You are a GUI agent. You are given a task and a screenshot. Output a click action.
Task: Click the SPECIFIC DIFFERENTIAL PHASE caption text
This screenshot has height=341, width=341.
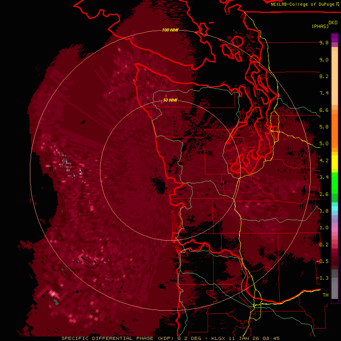107,338
